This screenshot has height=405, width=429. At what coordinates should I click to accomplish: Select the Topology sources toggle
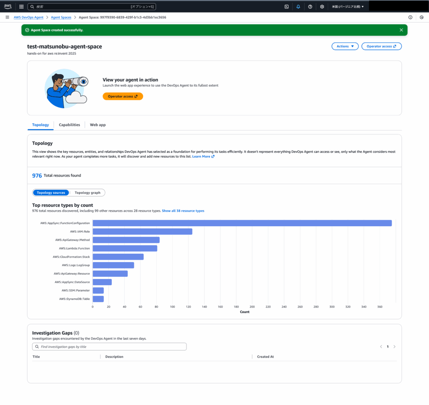[51, 193]
